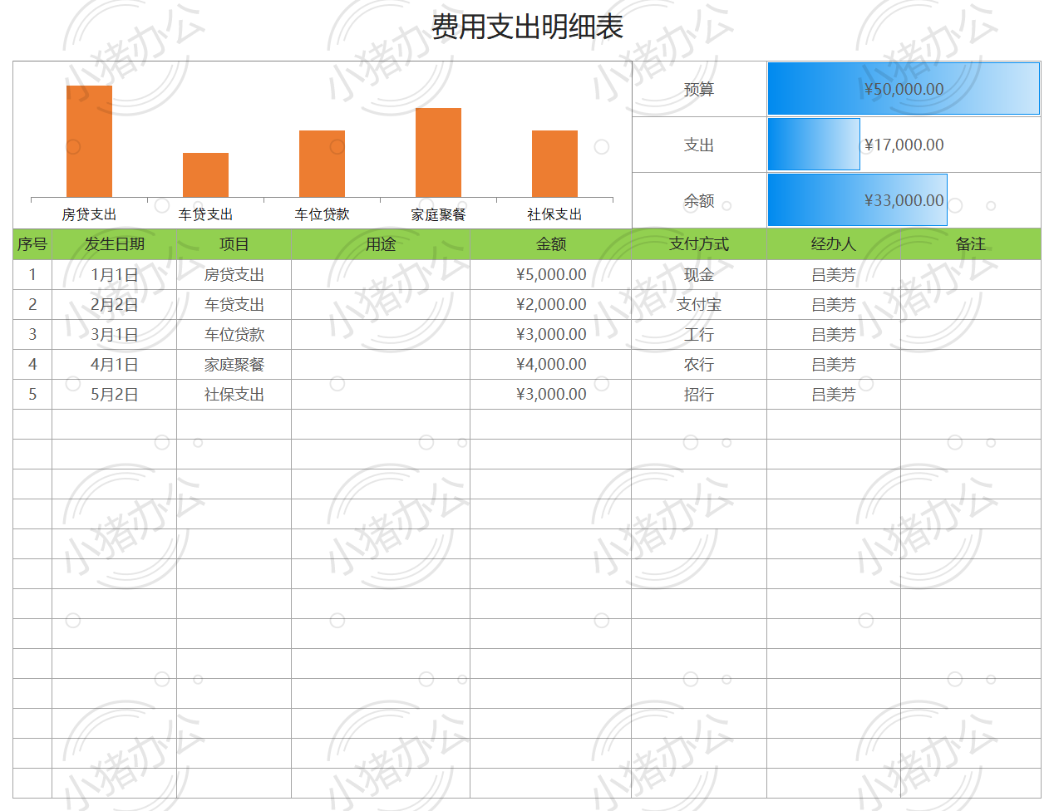Select the date cell 5月2日
Image resolution: width=1054 pixels, height=811 pixels.
(114, 395)
